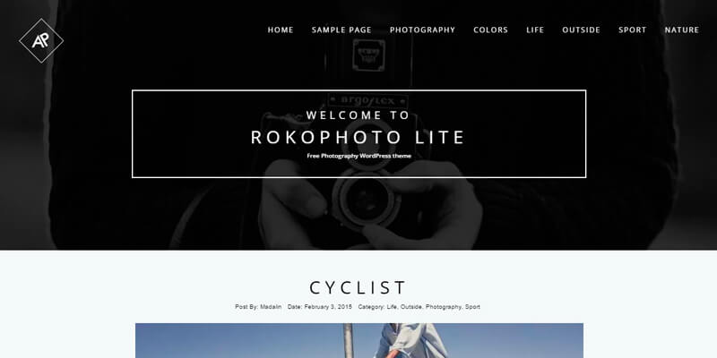Click the AP diamond logo
The height and width of the screenshot is (358, 717).
coord(41,40)
